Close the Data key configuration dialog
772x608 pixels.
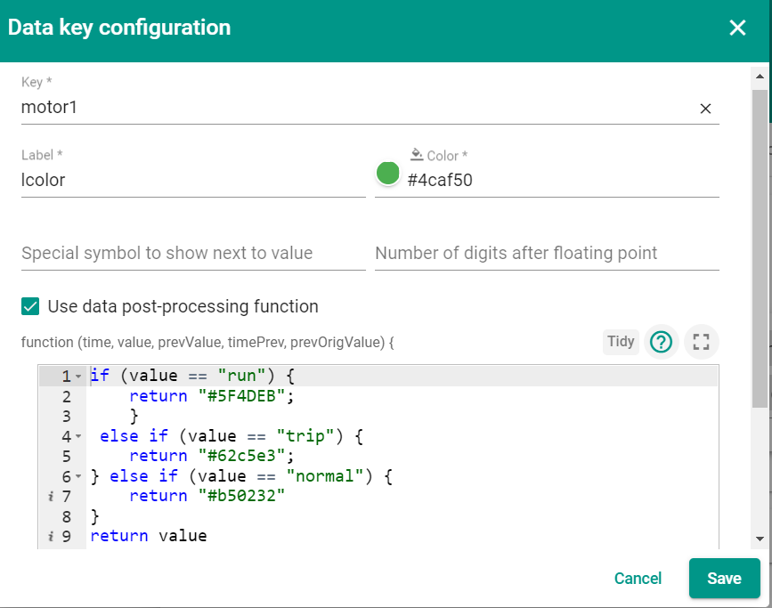(737, 28)
